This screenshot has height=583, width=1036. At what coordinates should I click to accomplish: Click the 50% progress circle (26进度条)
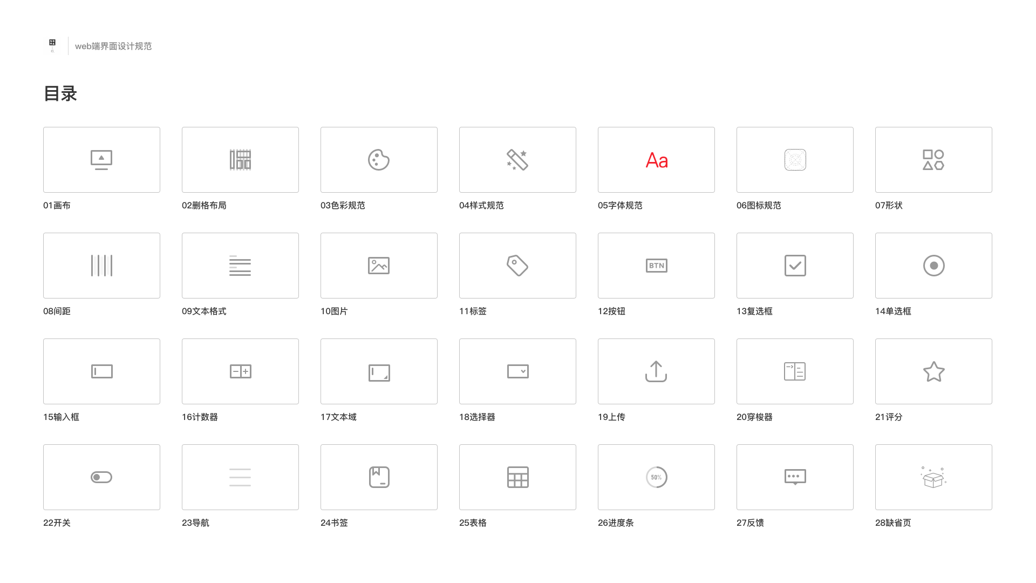pos(656,477)
